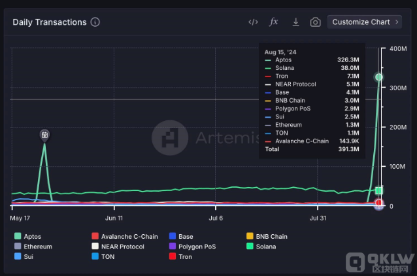417x276 pixels.
Task: Download the chart data
Action: point(295,22)
